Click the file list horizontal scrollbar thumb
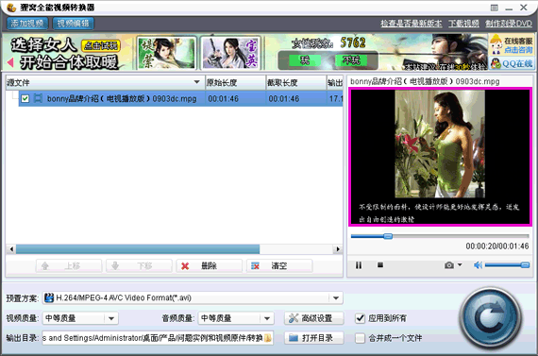The width and height of the screenshot is (538, 356). [x=138, y=249]
